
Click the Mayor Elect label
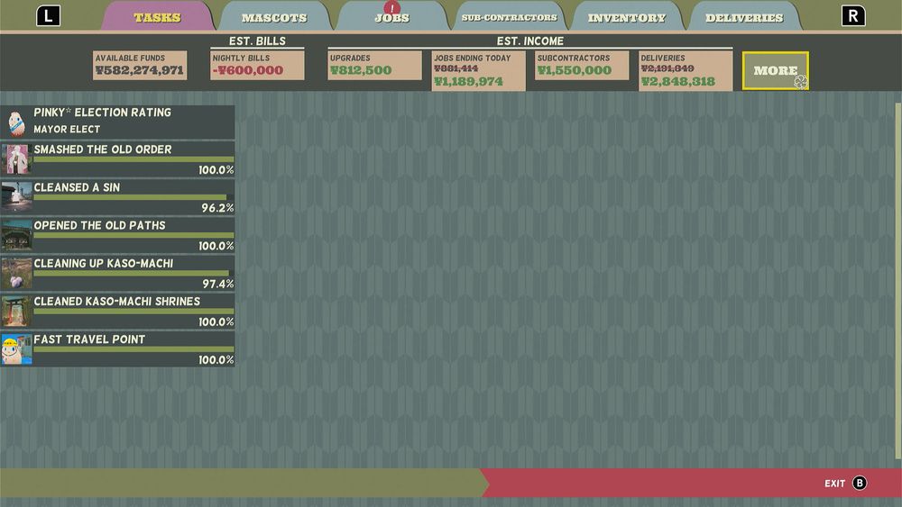coord(67,129)
